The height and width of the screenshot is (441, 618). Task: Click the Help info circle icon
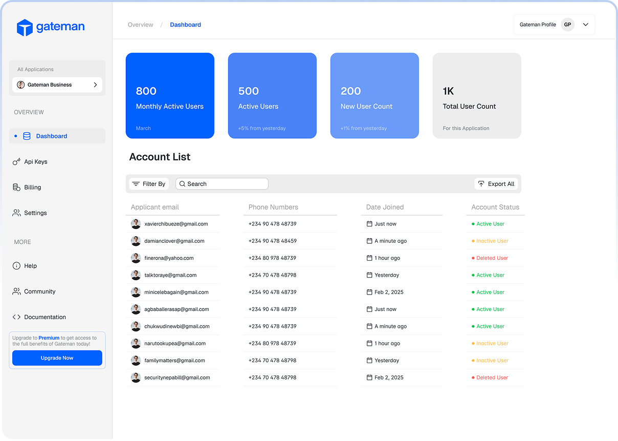(x=16, y=266)
